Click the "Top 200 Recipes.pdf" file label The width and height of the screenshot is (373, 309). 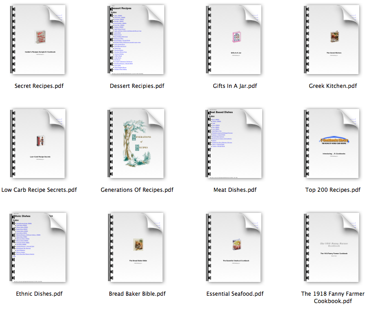pos(333,190)
